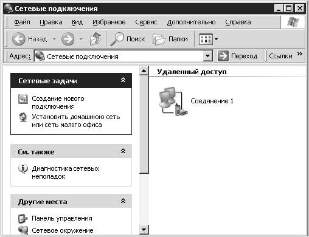Click the Поиск button label
Image resolution: width=309 pixels, height=237 pixels.
(x=136, y=39)
